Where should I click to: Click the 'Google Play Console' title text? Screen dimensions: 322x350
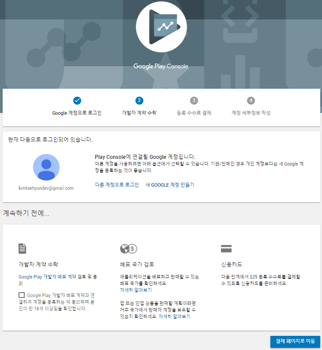tap(161, 66)
